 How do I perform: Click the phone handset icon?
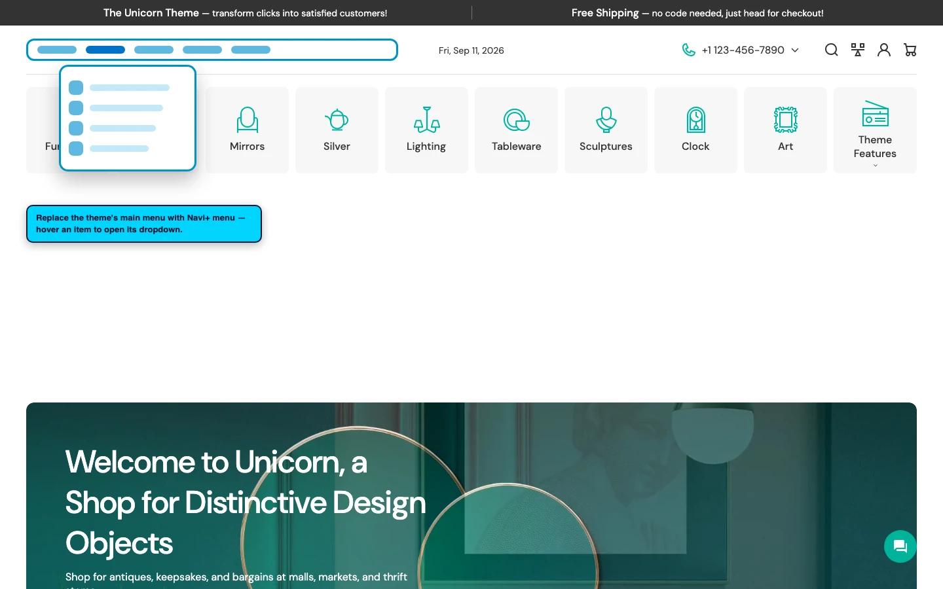point(688,50)
